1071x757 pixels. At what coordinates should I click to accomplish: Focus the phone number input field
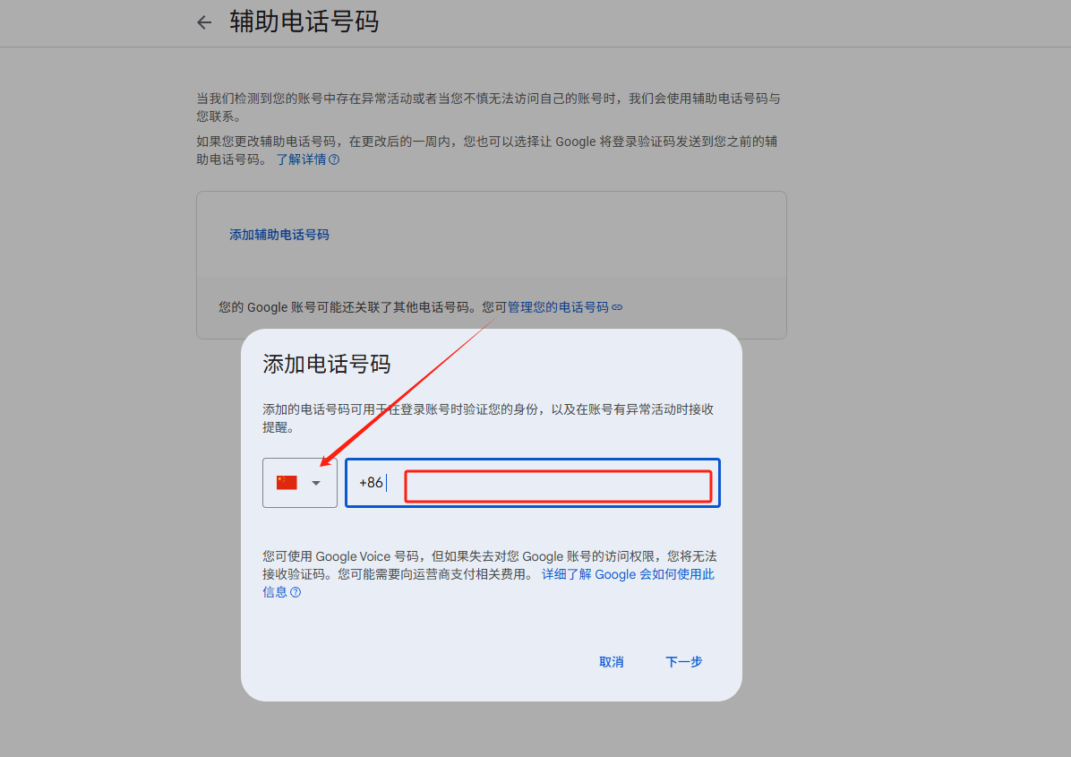click(x=557, y=486)
